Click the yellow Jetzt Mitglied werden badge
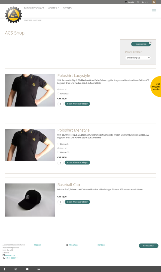The height and width of the screenshot is (272, 161). 156,86
